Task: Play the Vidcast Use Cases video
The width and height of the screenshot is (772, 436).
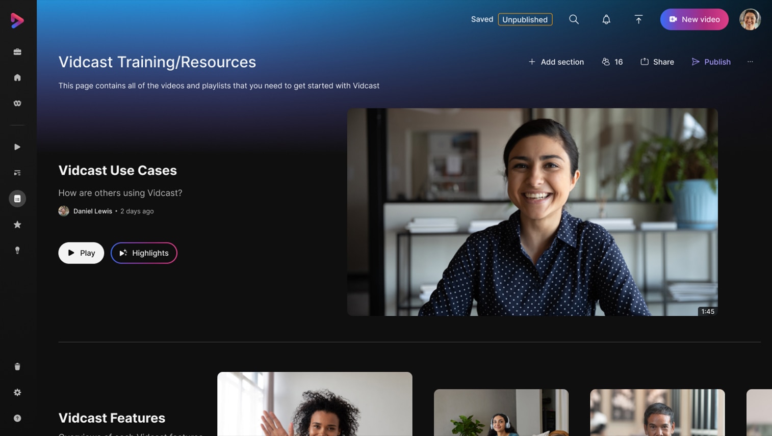Action: point(81,253)
